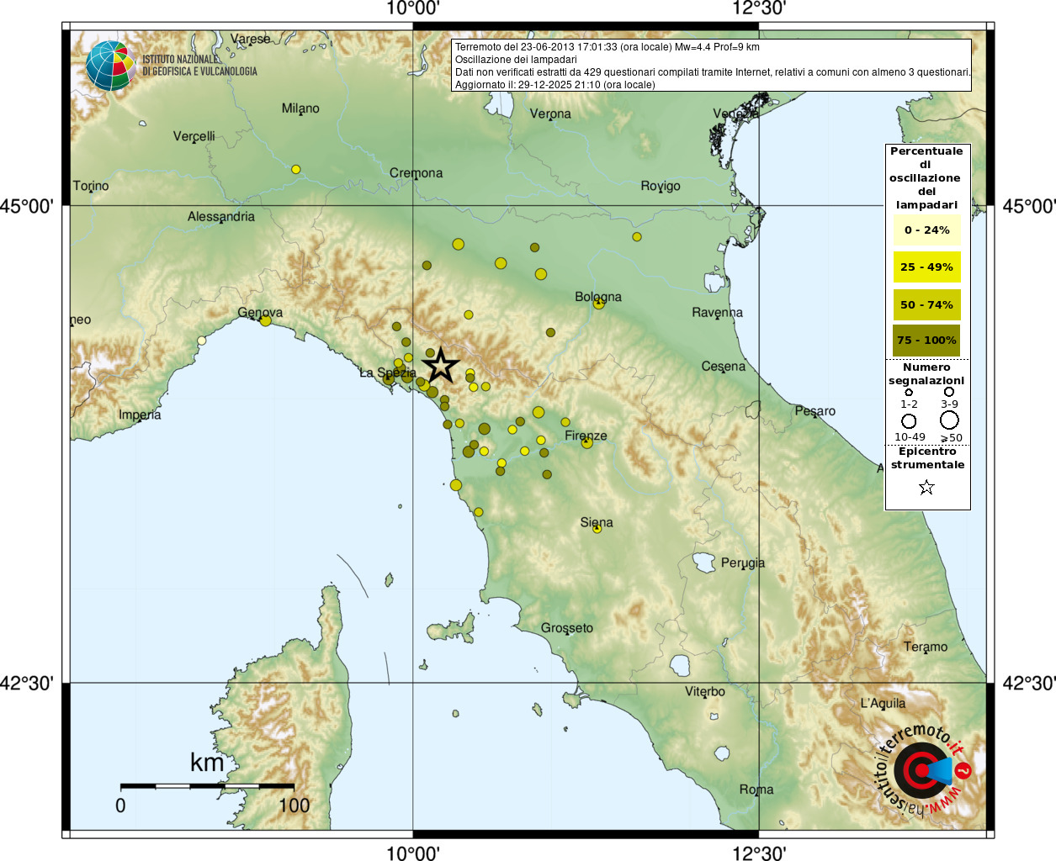
Task: Click the Percentuale di oscillazione legend title
Action: pos(926,177)
